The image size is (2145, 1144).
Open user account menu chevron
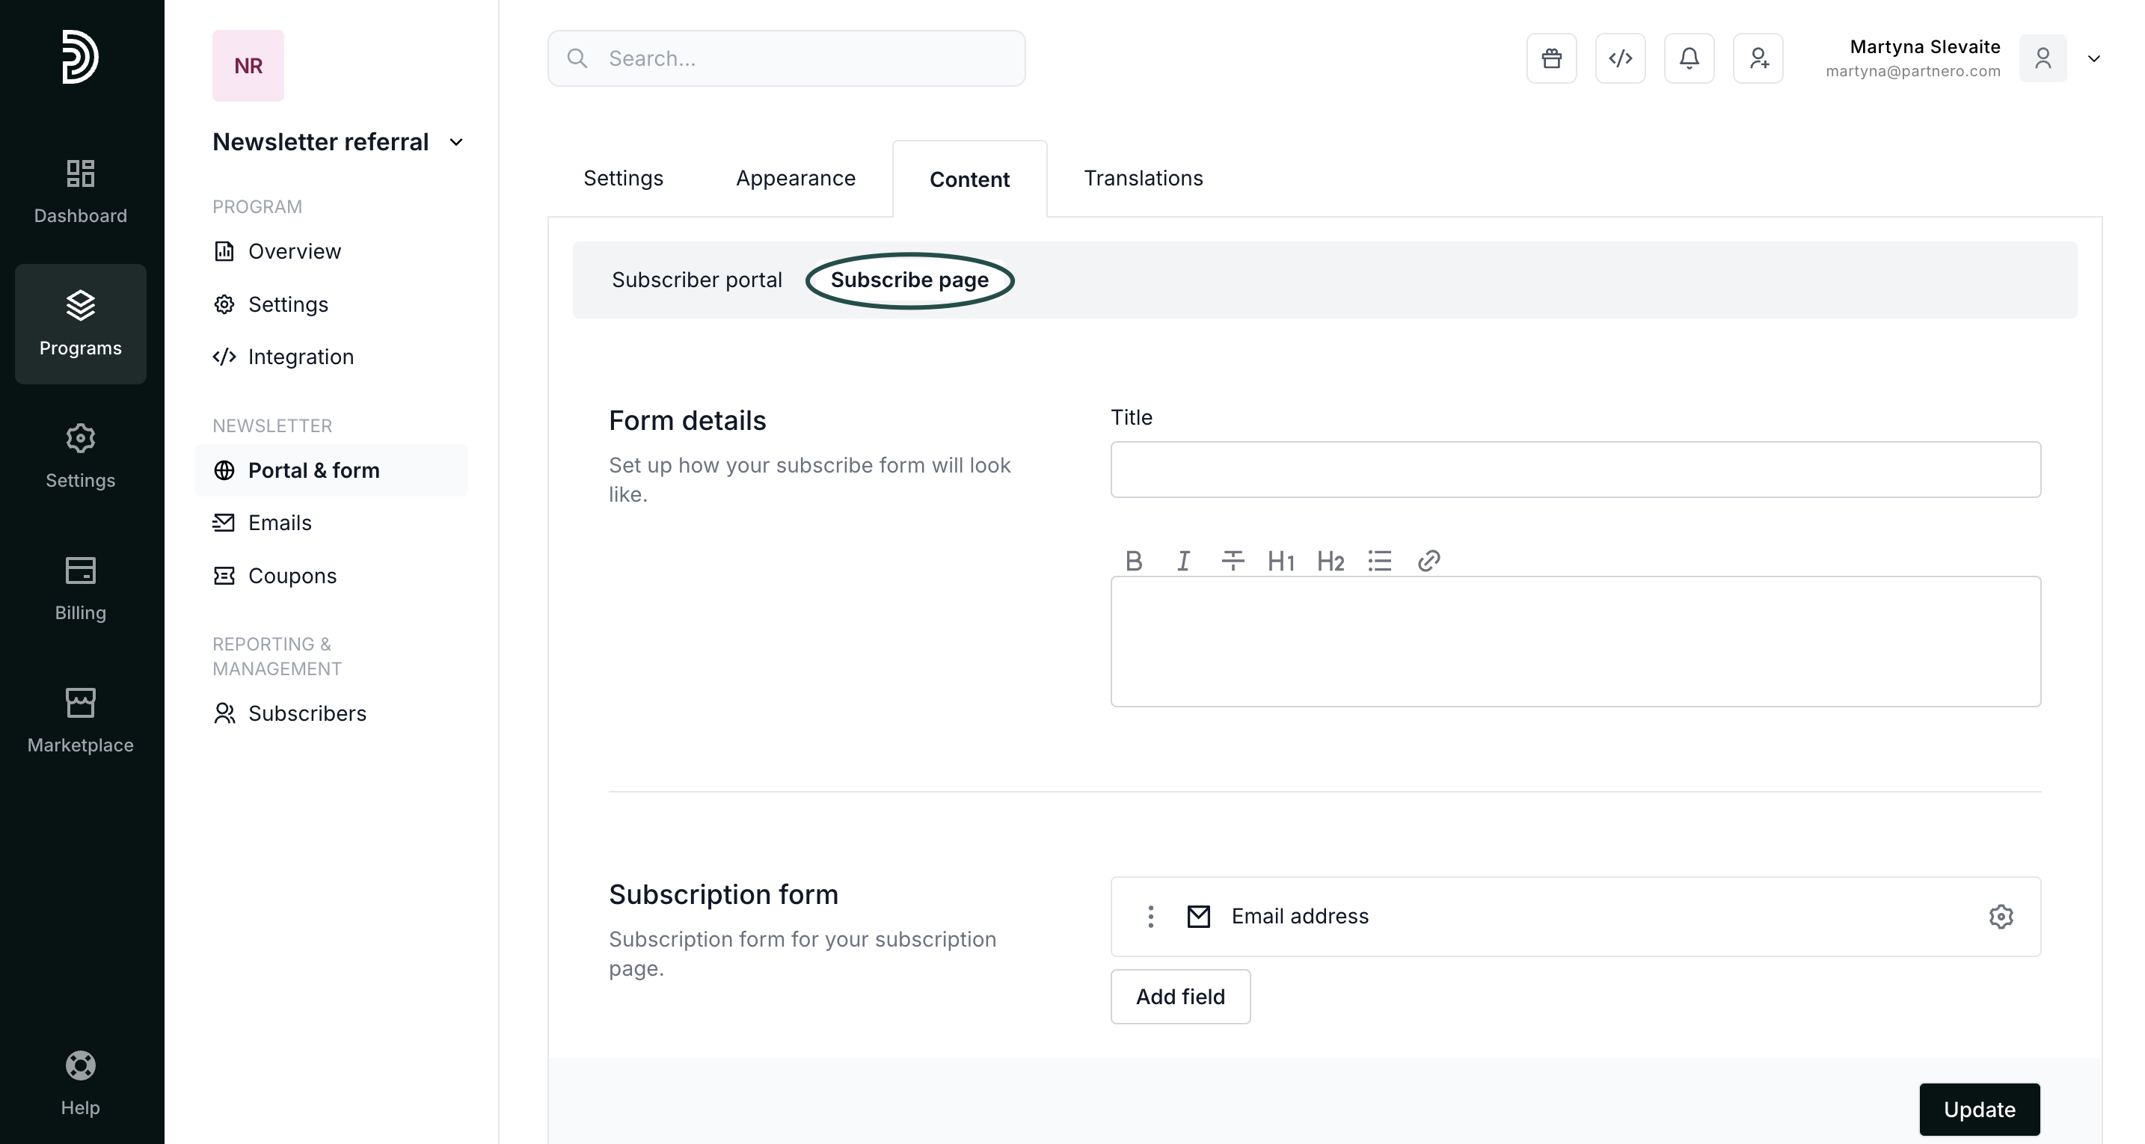coord(2093,58)
